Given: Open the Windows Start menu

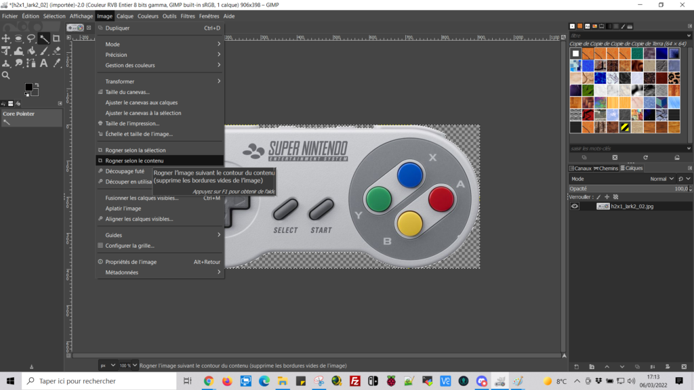Looking at the screenshot, I should tap(10, 381).
